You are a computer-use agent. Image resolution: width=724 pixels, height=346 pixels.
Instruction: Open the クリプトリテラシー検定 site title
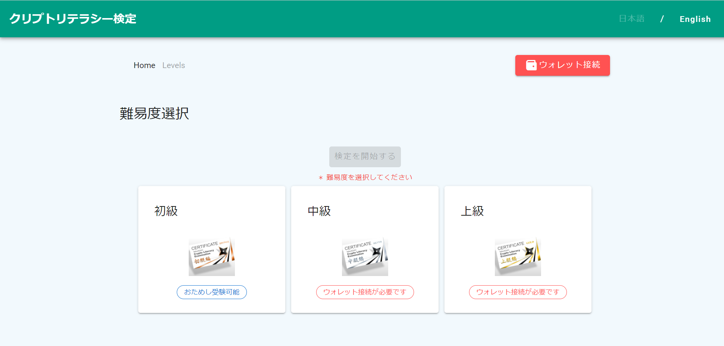(73, 19)
